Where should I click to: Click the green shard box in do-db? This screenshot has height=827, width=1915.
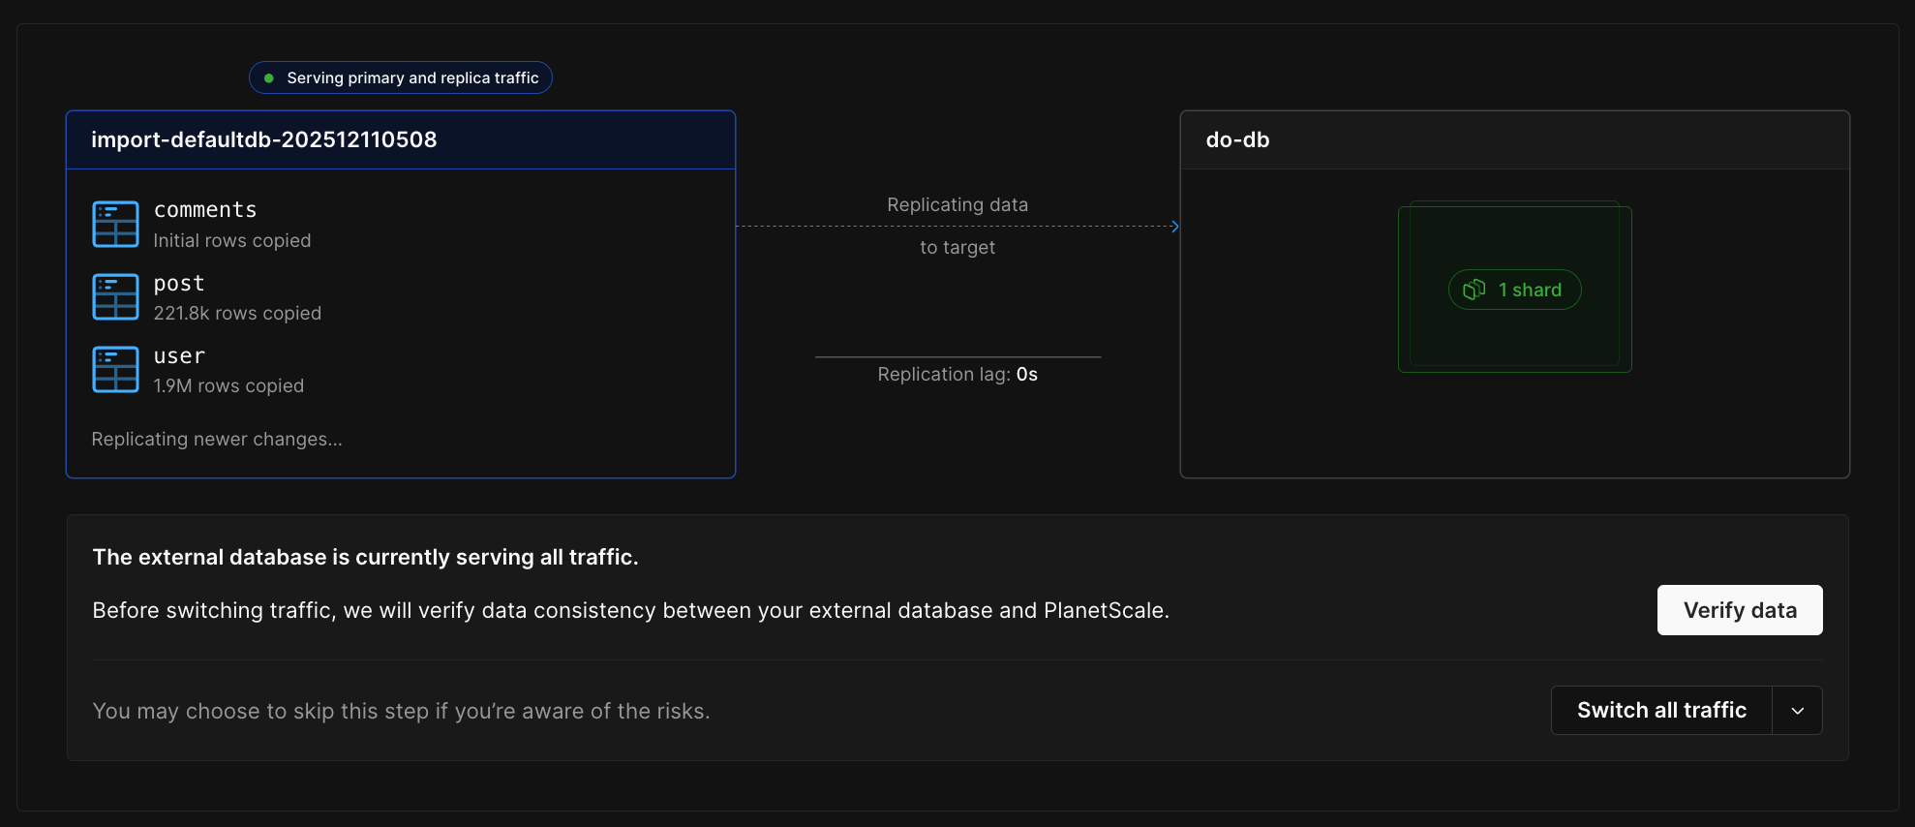(x=1515, y=287)
